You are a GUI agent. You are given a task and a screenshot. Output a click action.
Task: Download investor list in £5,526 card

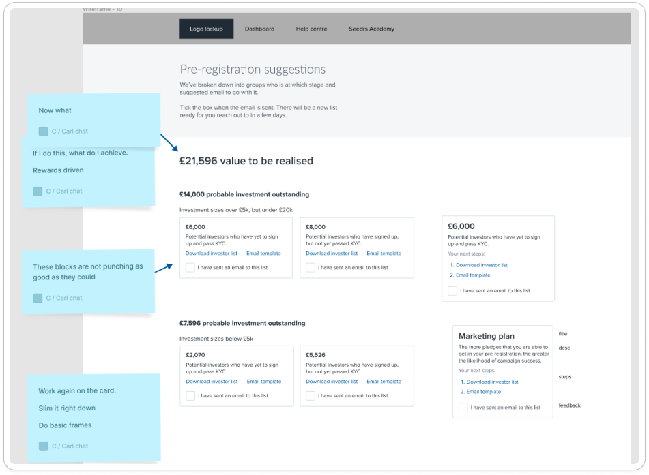click(x=332, y=382)
